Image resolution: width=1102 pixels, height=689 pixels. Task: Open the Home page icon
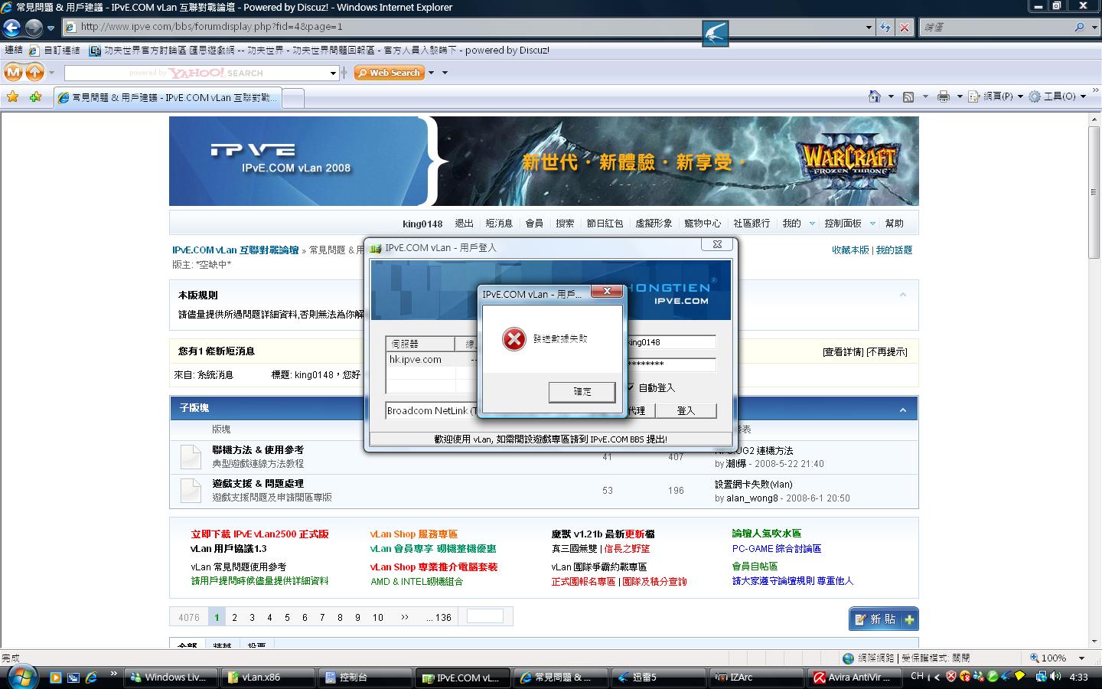[x=875, y=96]
